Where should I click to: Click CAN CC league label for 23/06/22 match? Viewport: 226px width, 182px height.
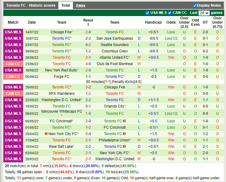(x=13, y=64)
